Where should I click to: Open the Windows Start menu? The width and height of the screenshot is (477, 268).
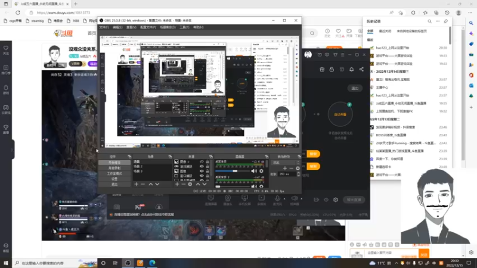(x=6, y=263)
